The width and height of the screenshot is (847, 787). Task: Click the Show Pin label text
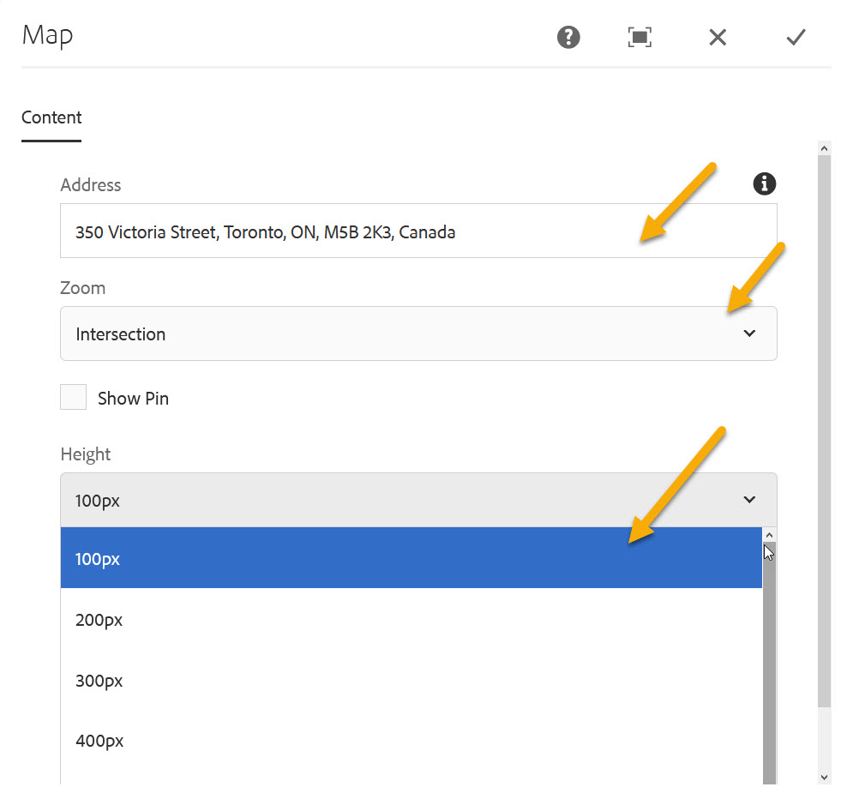[x=133, y=399]
